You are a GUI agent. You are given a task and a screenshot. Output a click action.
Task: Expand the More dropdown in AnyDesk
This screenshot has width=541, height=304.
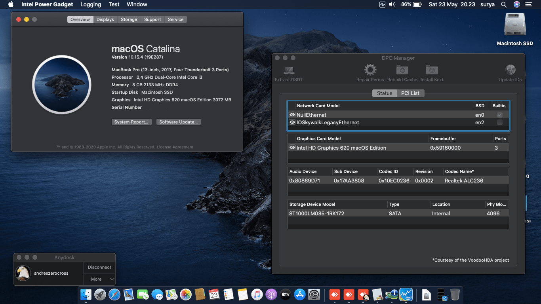pyautogui.click(x=99, y=279)
